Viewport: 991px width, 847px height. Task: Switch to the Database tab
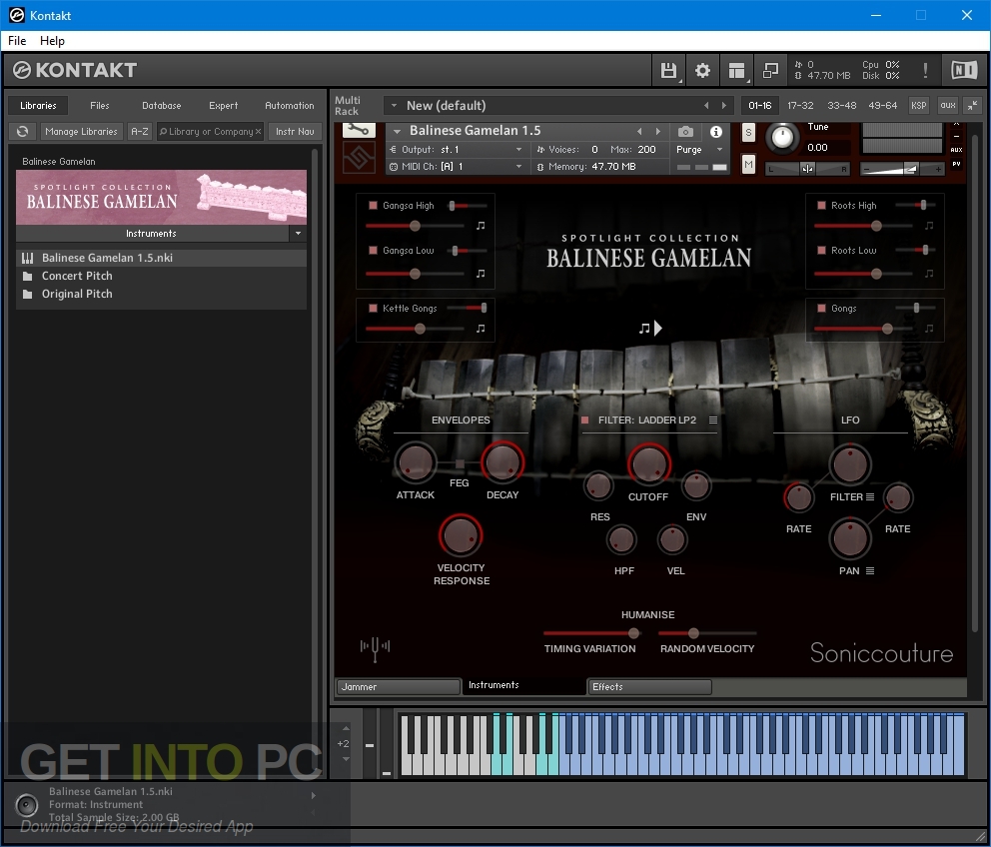pos(162,106)
